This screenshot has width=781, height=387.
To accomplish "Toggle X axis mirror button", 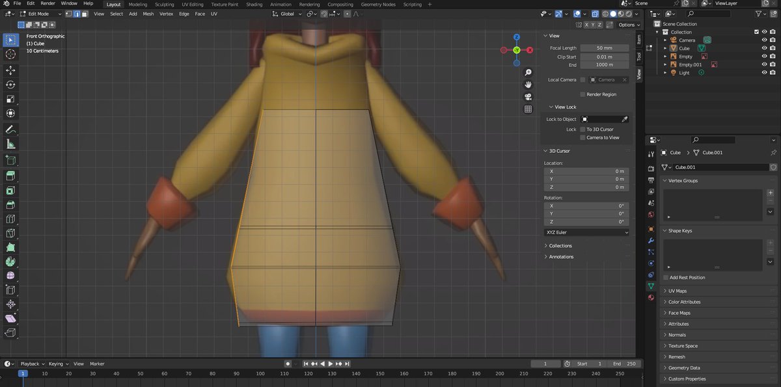I will click(587, 25).
